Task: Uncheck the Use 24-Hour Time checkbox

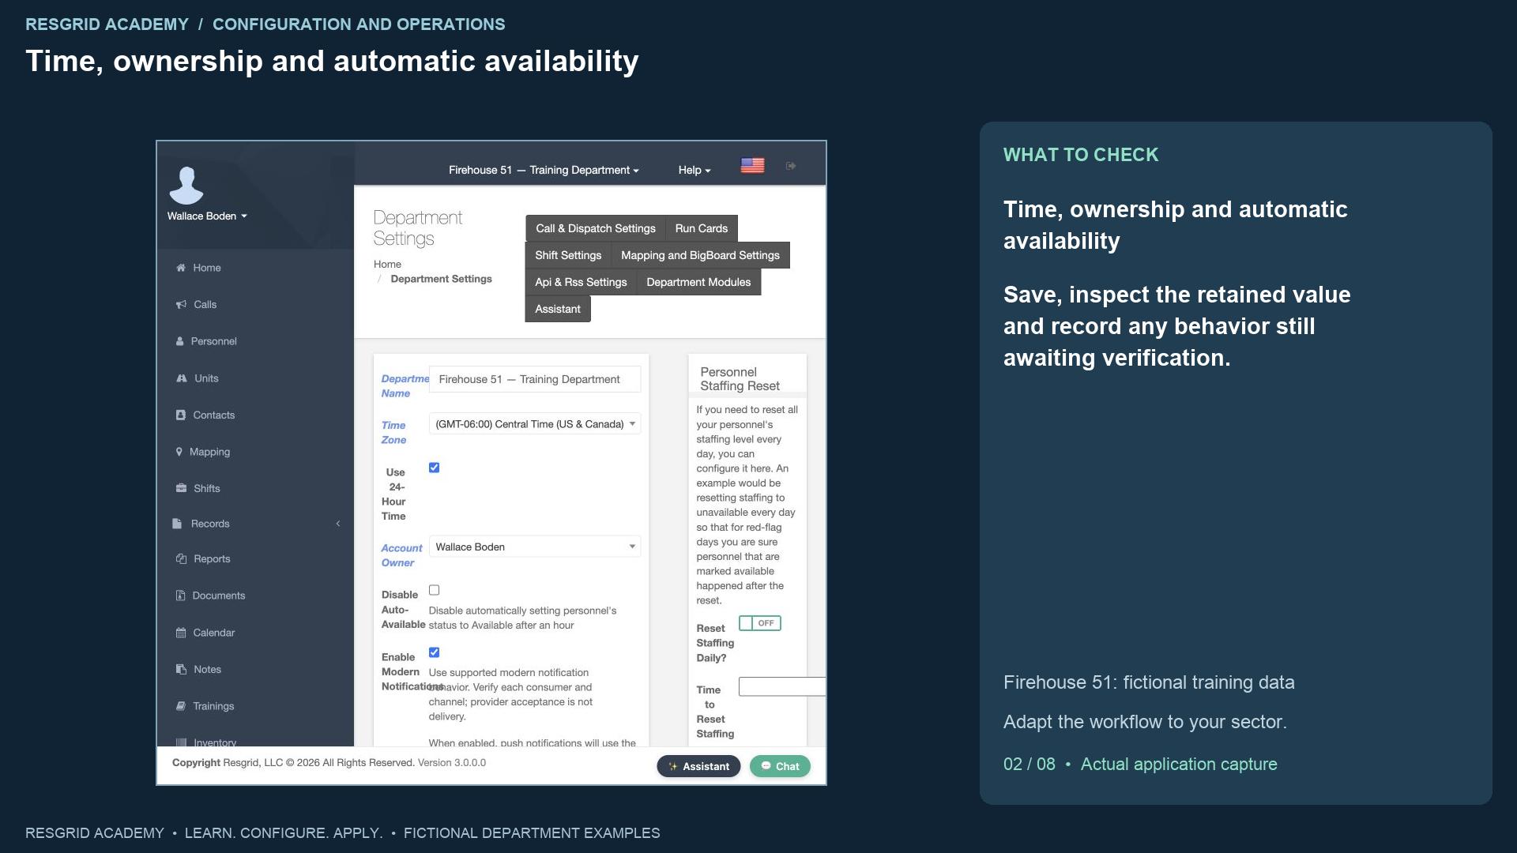Action: point(434,468)
